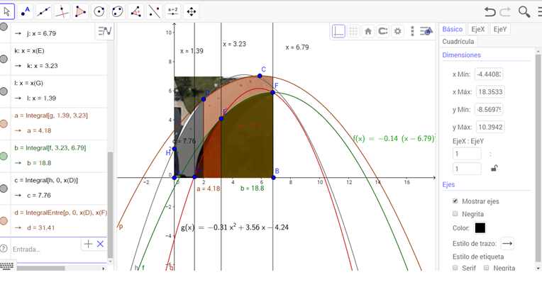Open the algebra view sort style menu
542x282 pixels.
(104, 31)
